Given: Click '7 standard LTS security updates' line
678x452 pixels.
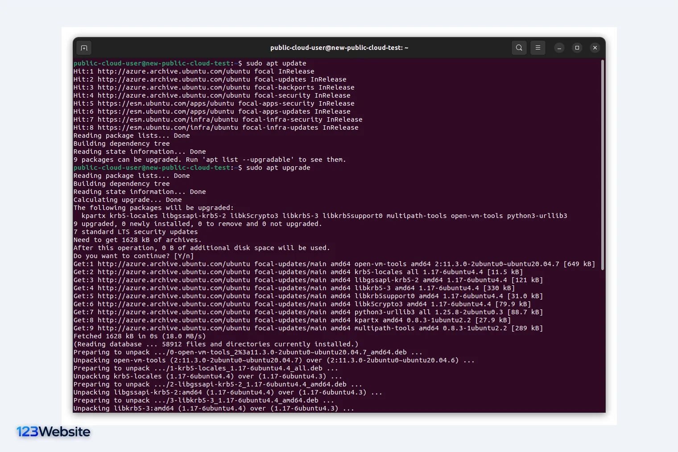Looking at the screenshot, I should pos(136,232).
